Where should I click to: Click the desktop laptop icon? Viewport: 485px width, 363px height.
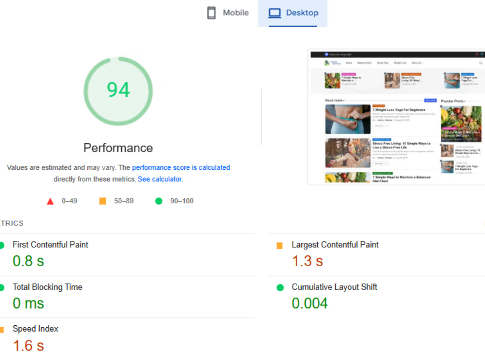[275, 13]
